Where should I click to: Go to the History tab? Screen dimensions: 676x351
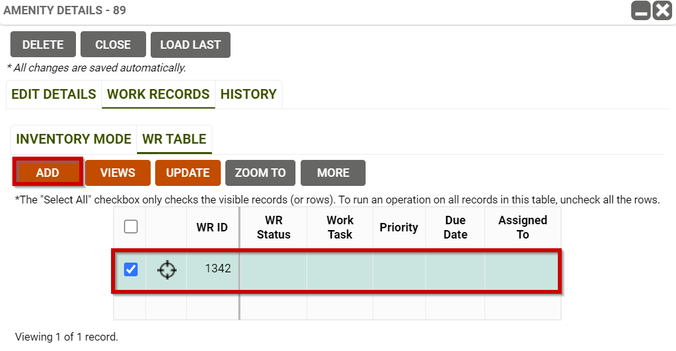click(248, 94)
